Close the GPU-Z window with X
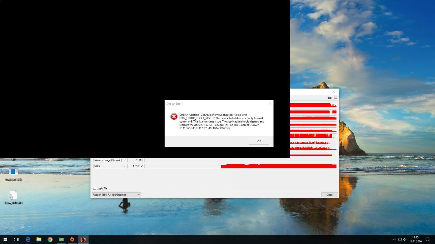 click(334, 92)
